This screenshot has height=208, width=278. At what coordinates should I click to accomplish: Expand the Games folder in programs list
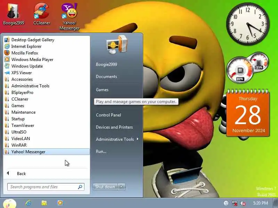(x=47, y=106)
